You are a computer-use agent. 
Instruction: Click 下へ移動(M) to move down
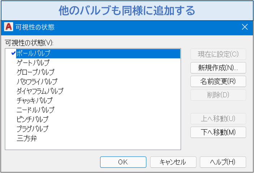coord(218,132)
